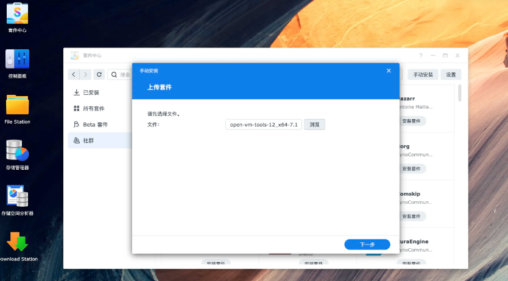Image resolution: width=508 pixels, height=281 pixels.
Task: Click the file path input field
Action: tap(263, 125)
